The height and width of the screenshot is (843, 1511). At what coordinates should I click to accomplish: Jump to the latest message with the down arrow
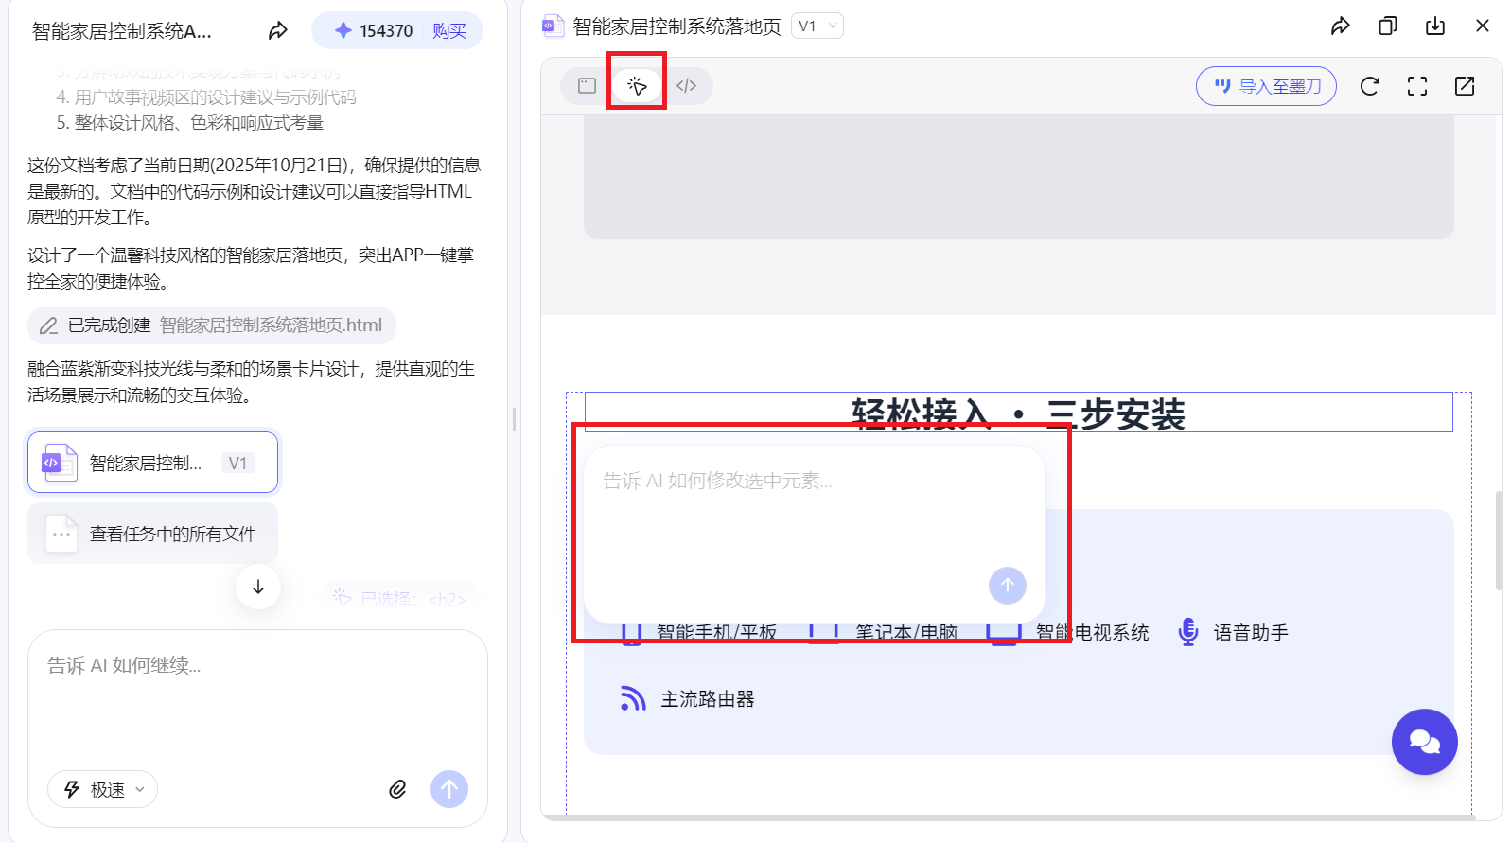point(258,587)
